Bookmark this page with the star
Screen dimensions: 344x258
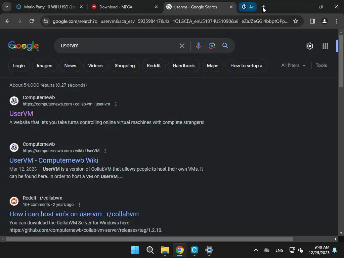pos(296,21)
